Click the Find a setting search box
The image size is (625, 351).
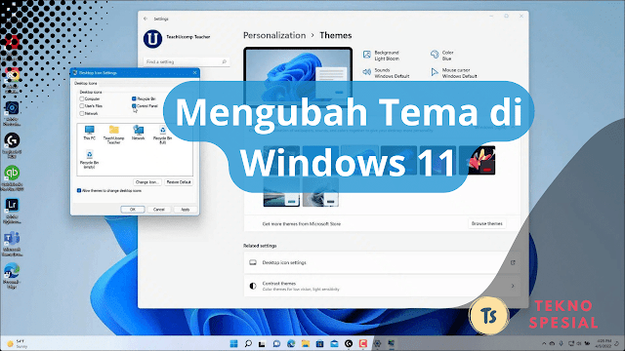[186, 61]
